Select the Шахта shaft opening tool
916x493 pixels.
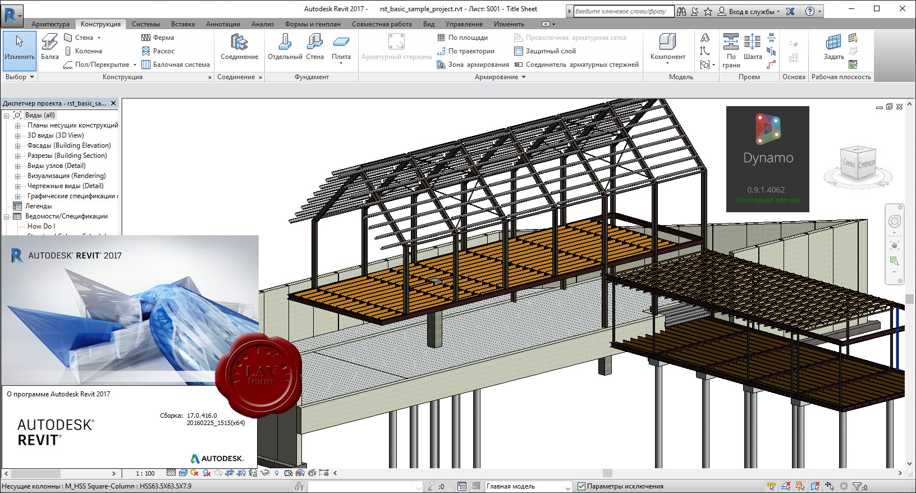coord(753,47)
